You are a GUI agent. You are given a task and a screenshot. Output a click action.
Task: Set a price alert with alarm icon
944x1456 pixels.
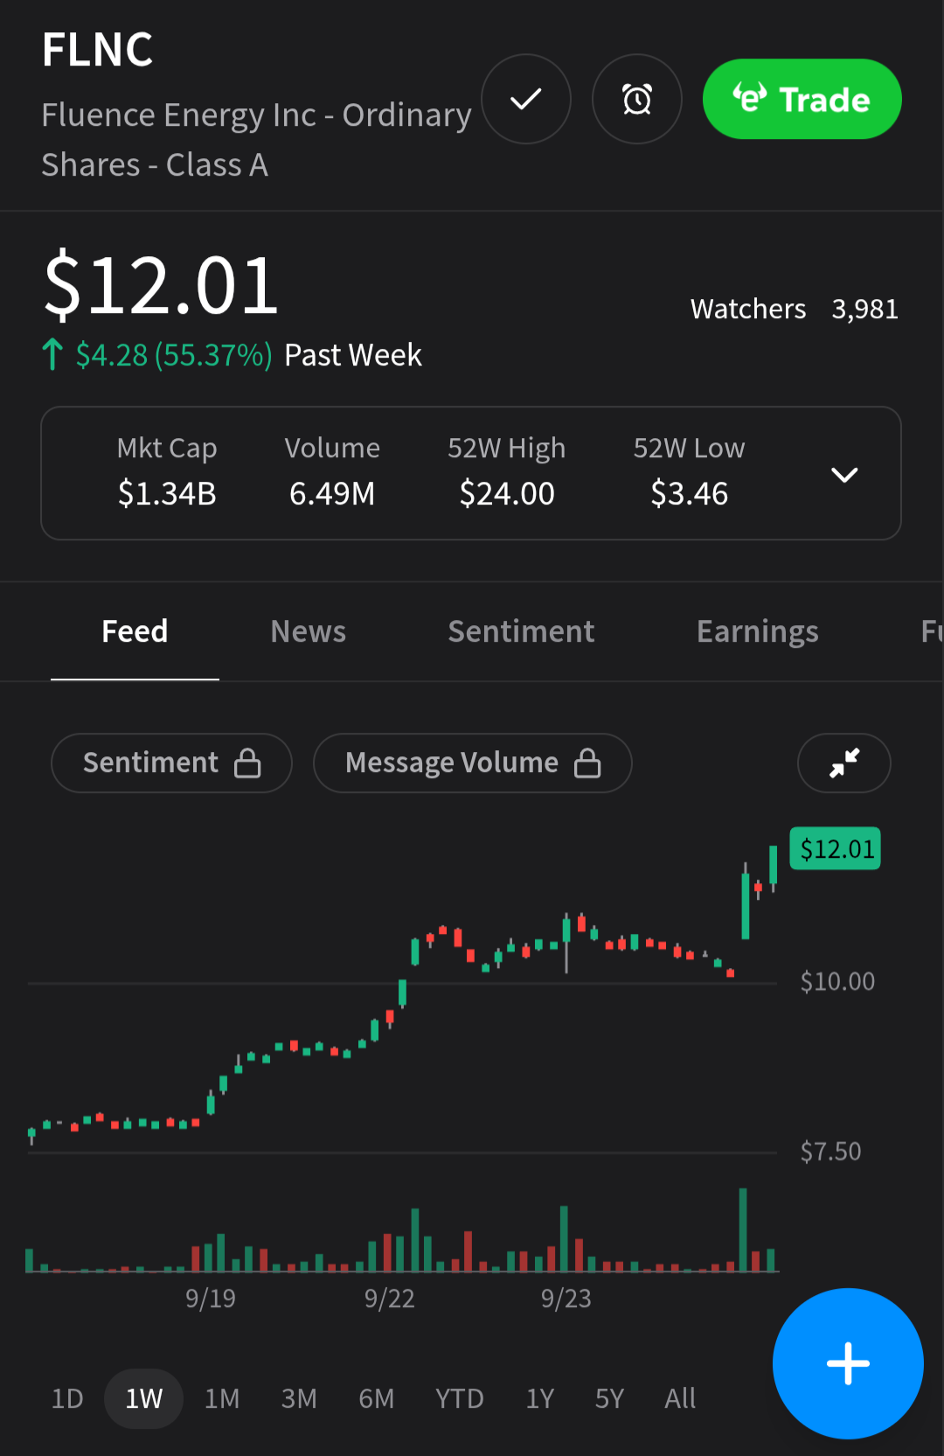[637, 100]
